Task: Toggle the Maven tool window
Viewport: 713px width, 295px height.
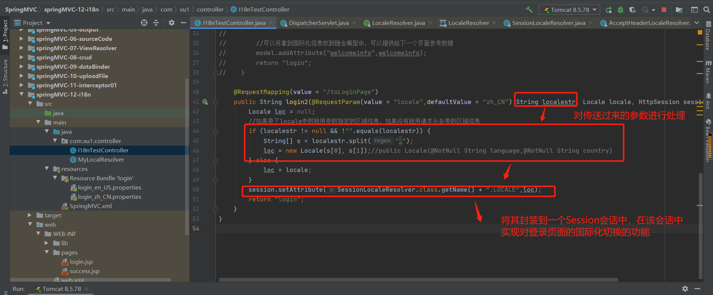Action: [708, 72]
